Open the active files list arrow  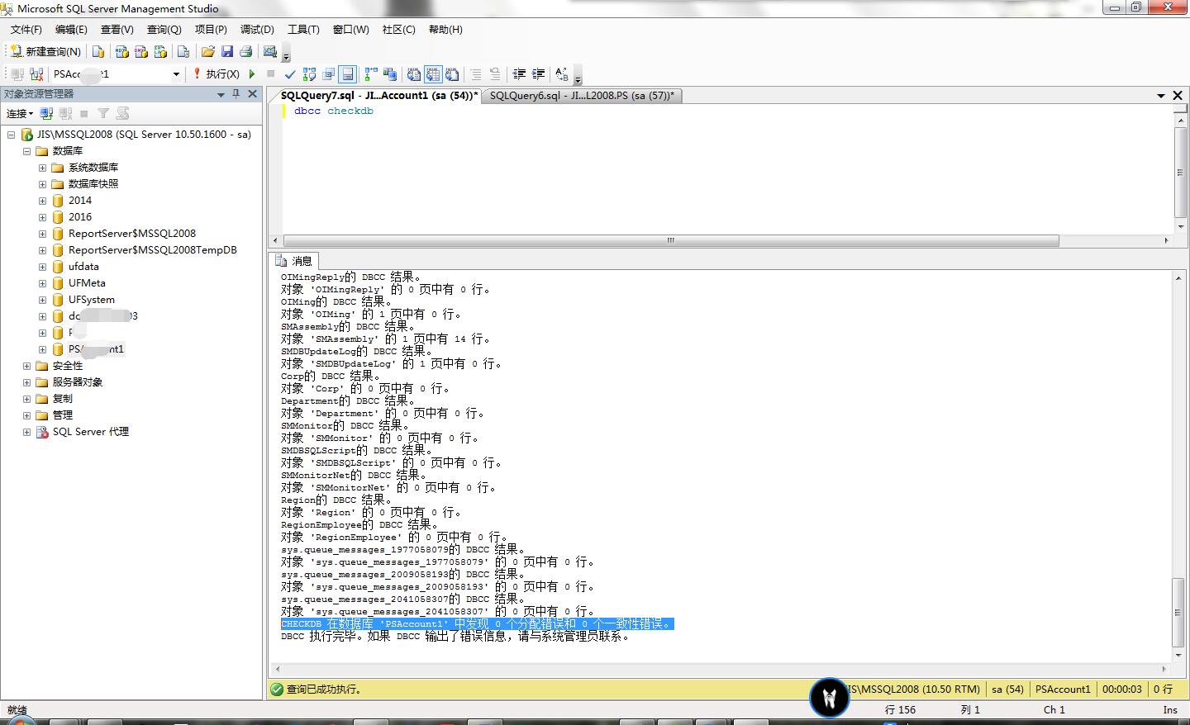pyautogui.click(x=1161, y=96)
